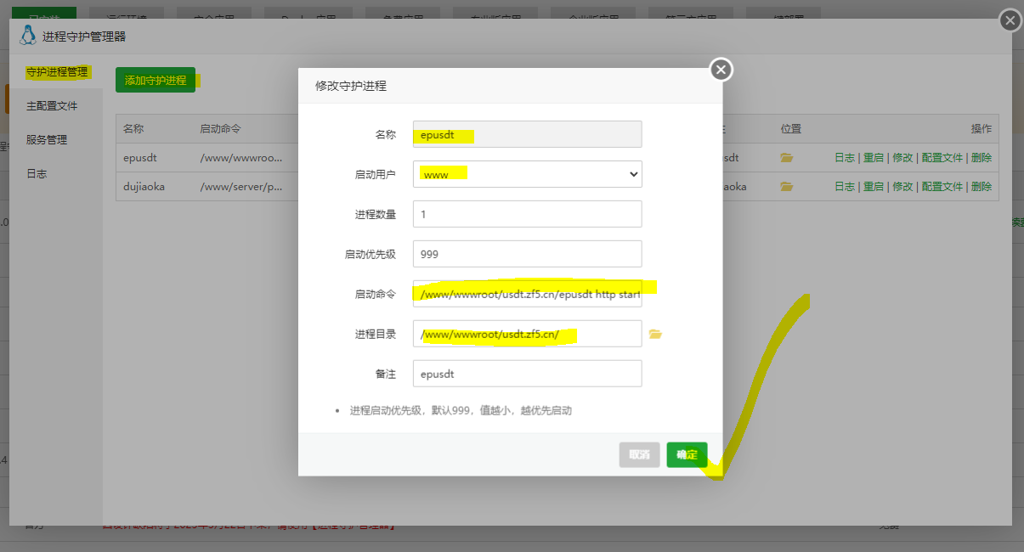Go to 服务管理 sidebar section
Viewport: 1024px width, 552px height.
pos(47,140)
